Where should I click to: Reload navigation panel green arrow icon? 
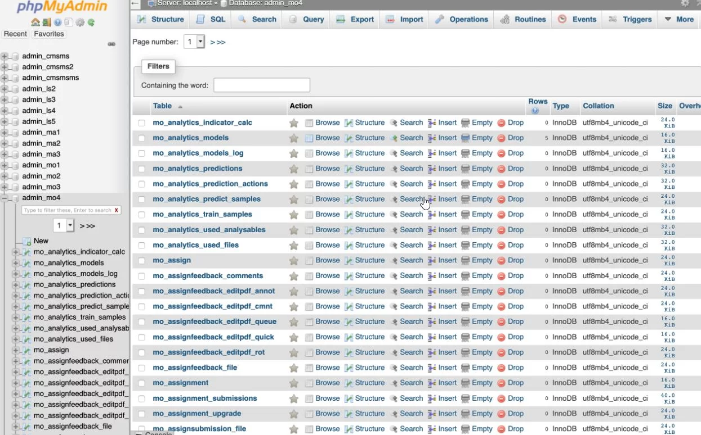91,22
